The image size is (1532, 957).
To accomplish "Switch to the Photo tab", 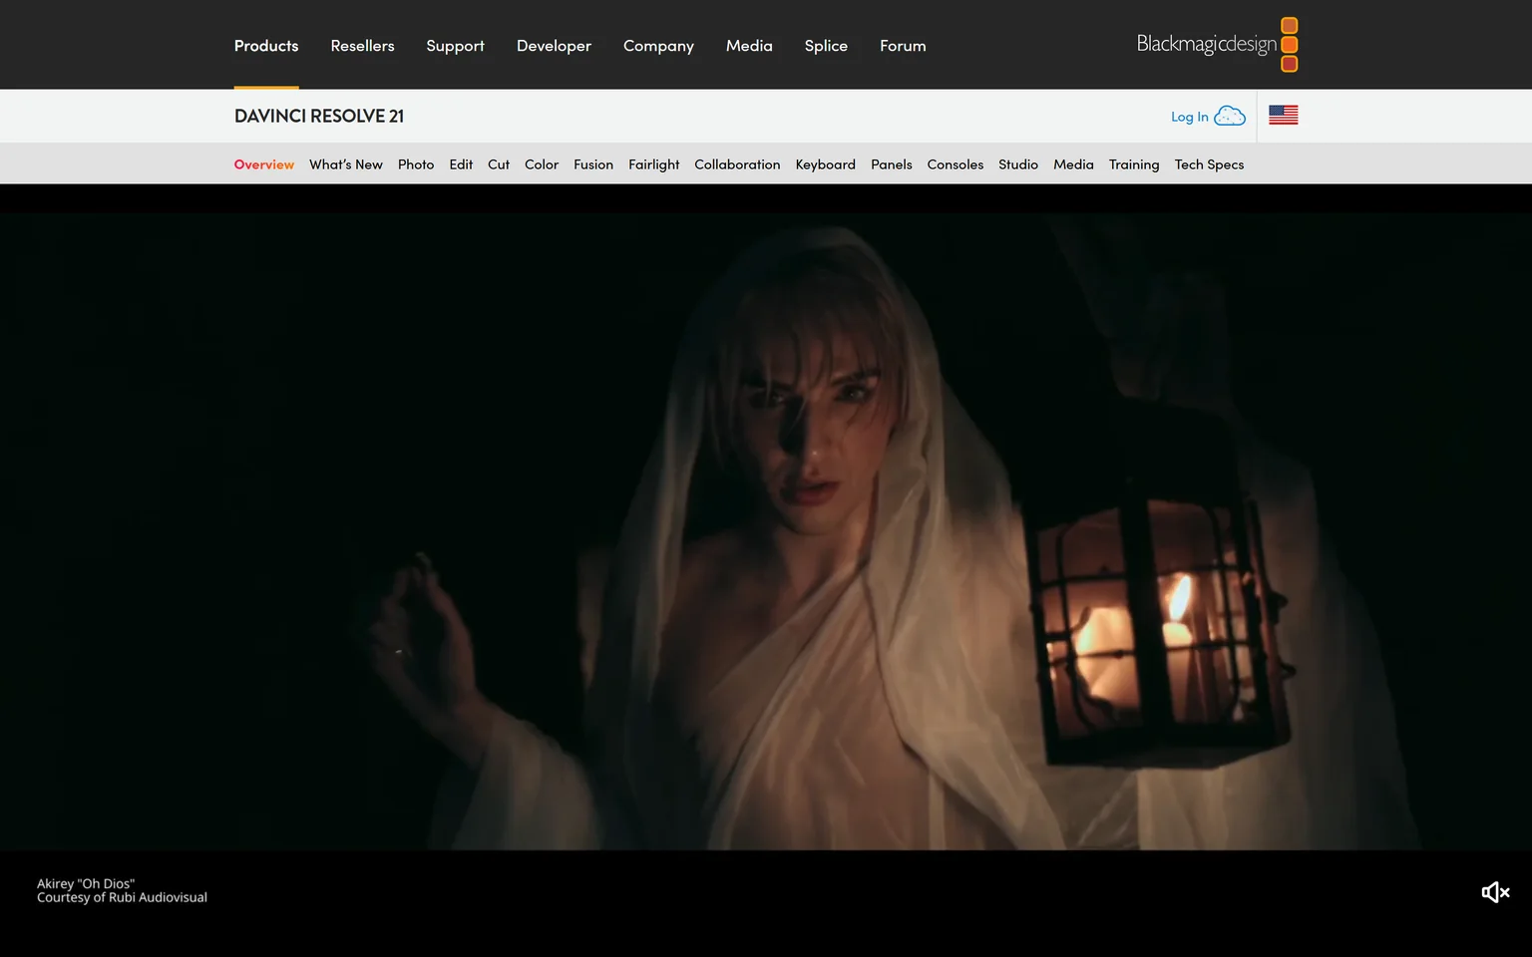I will pos(416,164).
